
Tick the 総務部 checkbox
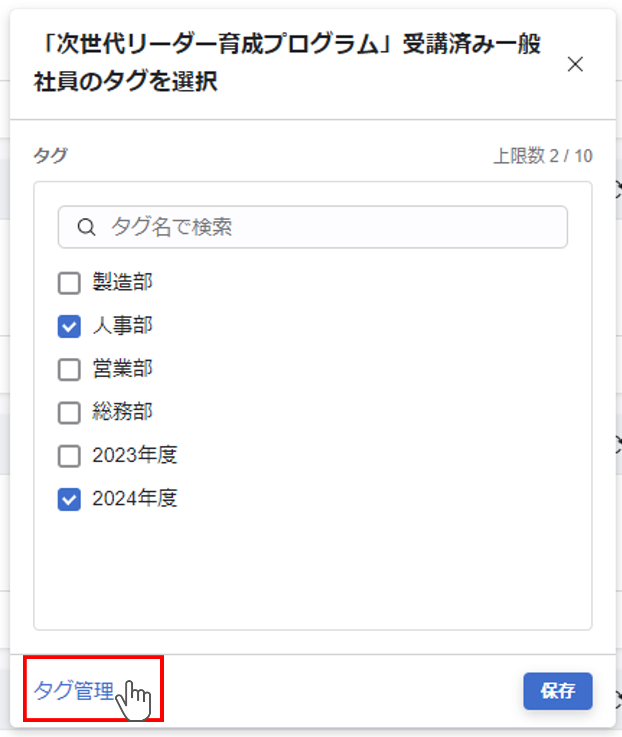coord(69,412)
